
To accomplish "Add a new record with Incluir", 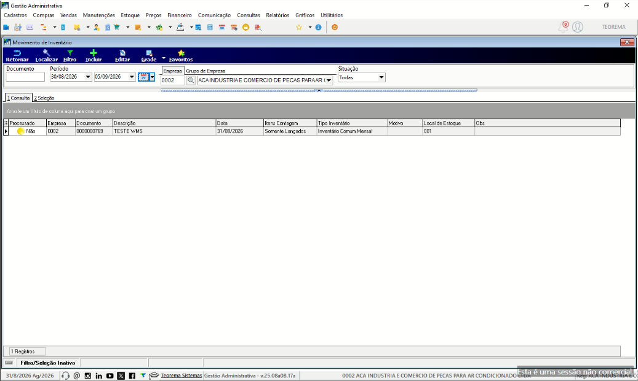I will click(x=93, y=56).
